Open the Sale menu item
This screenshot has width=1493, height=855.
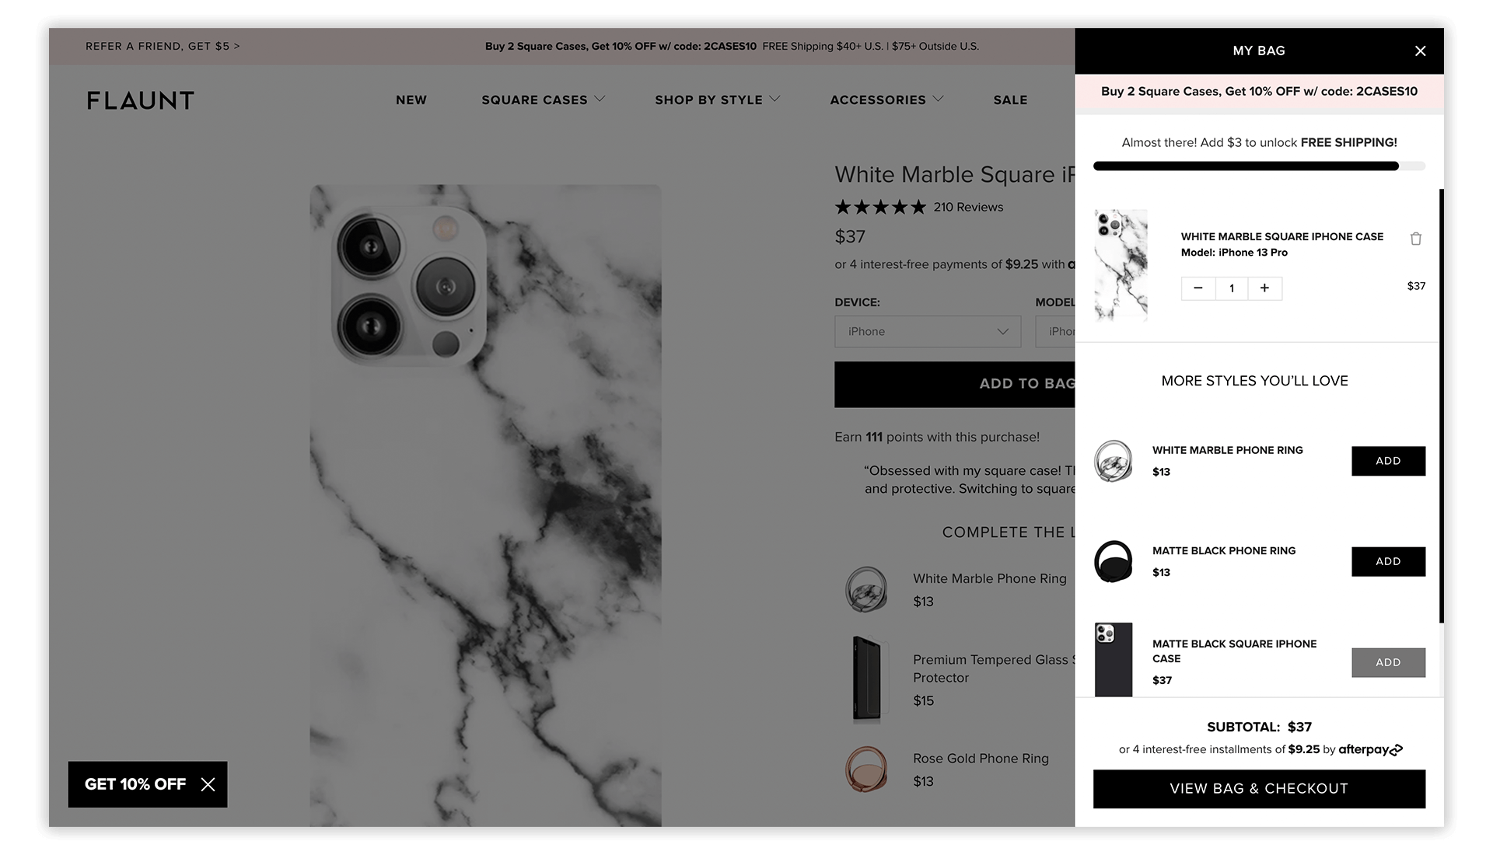1010,99
